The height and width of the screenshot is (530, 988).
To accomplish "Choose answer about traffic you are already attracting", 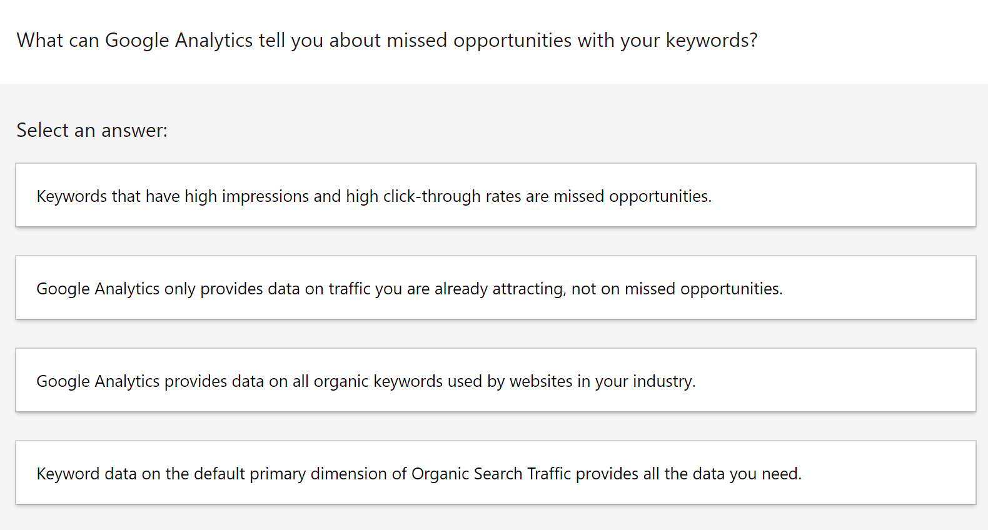I will 409,289.
